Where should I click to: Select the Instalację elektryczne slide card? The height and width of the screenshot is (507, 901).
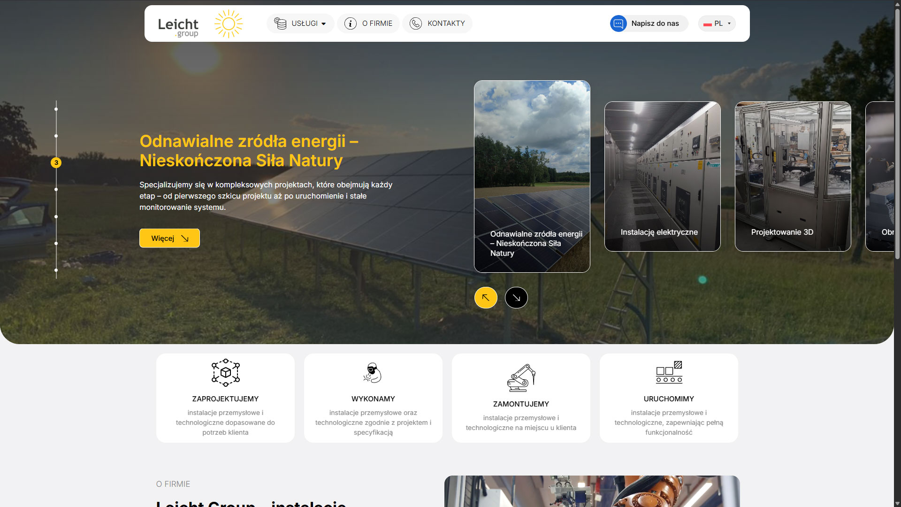click(x=662, y=176)
